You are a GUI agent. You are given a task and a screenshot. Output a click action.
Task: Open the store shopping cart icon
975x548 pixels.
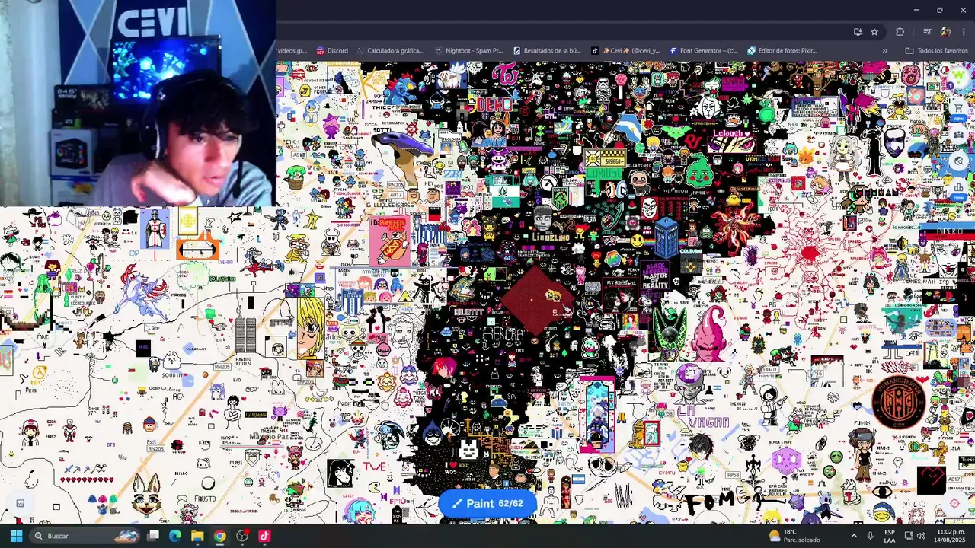coord(960,108)
